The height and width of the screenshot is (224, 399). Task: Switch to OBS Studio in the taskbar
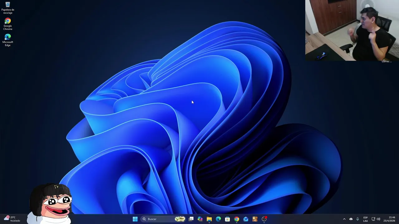264,219
